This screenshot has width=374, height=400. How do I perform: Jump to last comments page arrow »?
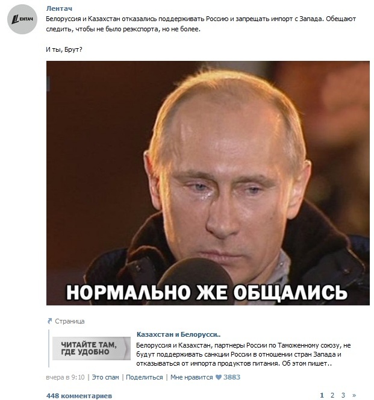[x=354, y=395]
